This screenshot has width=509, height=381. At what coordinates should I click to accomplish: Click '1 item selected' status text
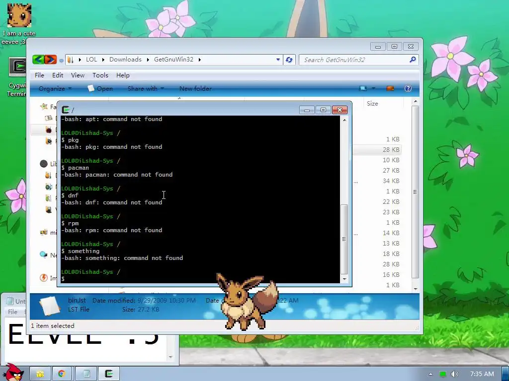(53, 326)
